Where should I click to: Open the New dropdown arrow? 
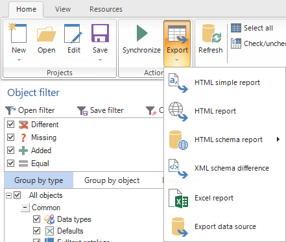19,60
